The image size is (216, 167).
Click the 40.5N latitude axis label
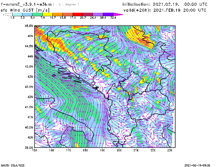point(29,127)
